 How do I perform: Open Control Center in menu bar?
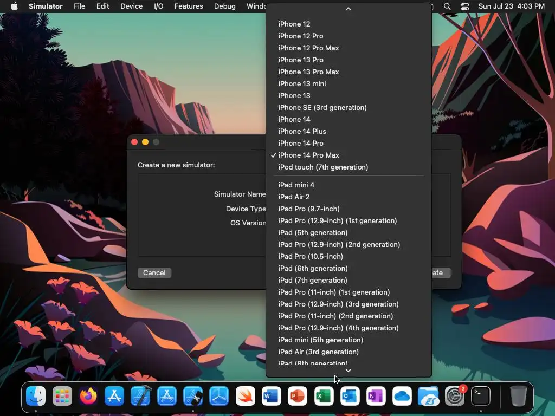point(464,6)
